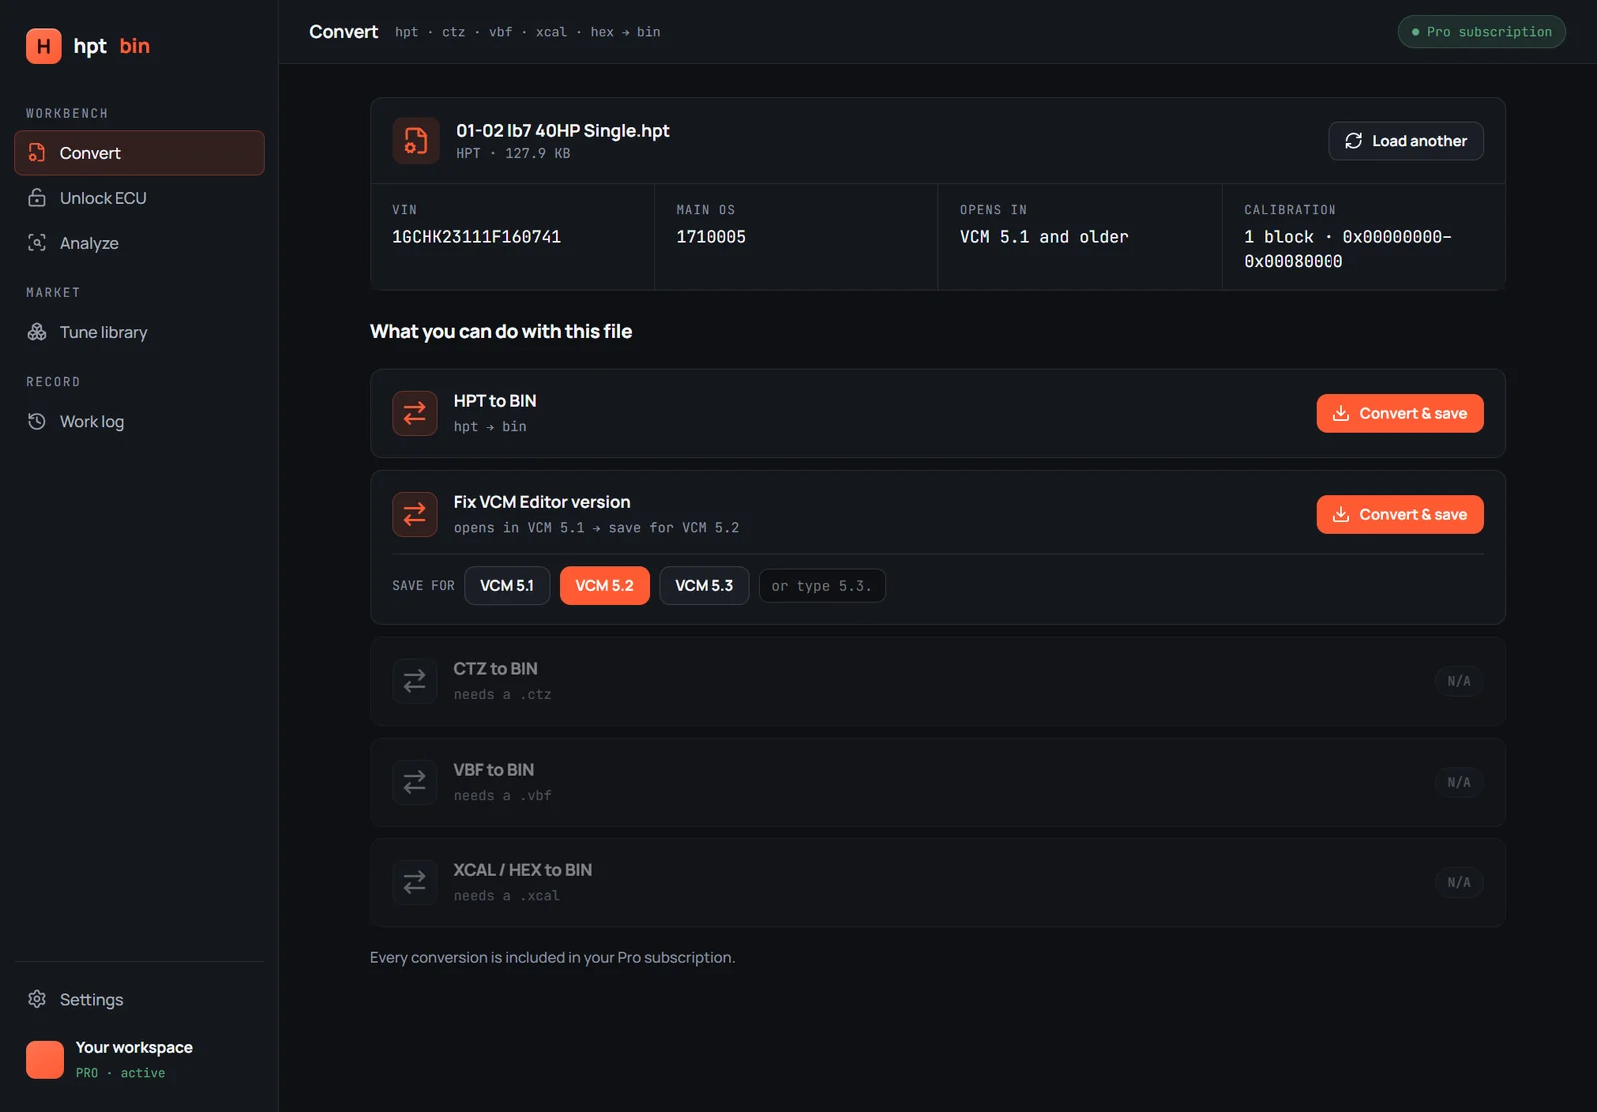Click the Analyze scan icon

click(x=37, y=243)
